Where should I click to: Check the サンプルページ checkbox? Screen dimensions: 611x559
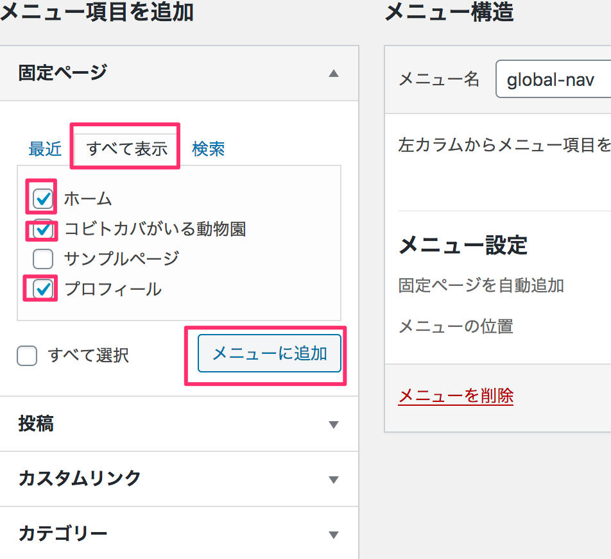[43, 259]
